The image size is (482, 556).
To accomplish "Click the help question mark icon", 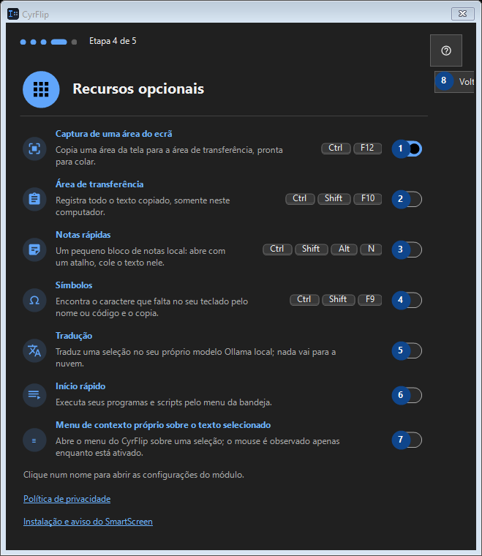I will tap(446, 50).
